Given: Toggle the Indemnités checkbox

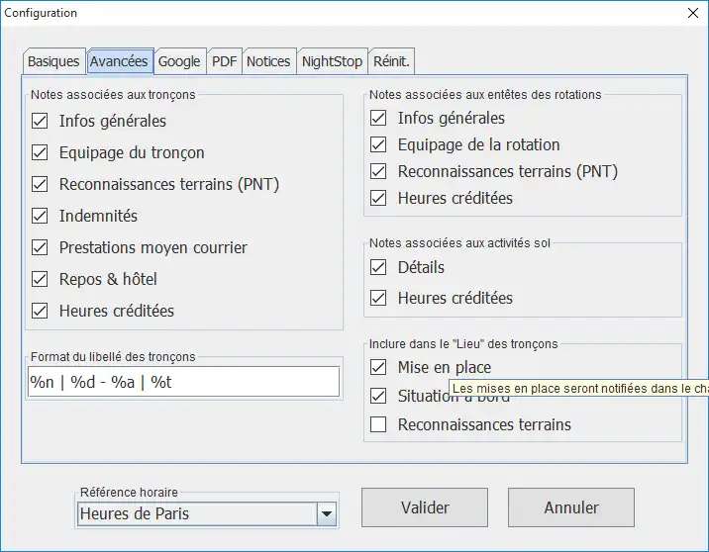Looking at the screenshot, I should pos(41,216).
